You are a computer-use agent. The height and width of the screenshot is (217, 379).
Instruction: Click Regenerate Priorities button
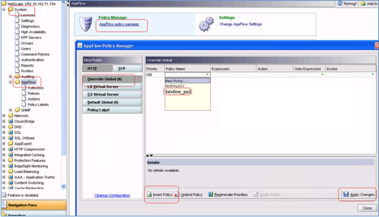[x=228, y=194]
